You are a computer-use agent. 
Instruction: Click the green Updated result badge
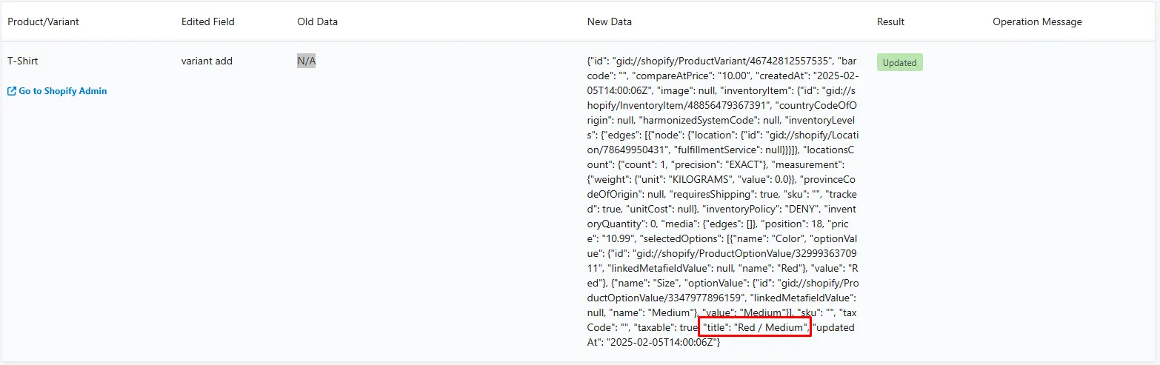pos(899,63)
